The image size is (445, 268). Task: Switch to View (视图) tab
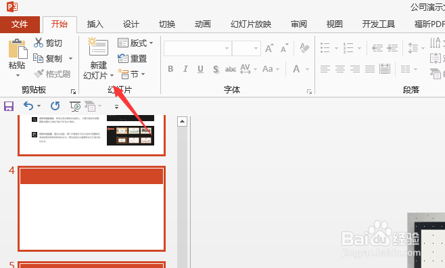click(x=335, y=24)
